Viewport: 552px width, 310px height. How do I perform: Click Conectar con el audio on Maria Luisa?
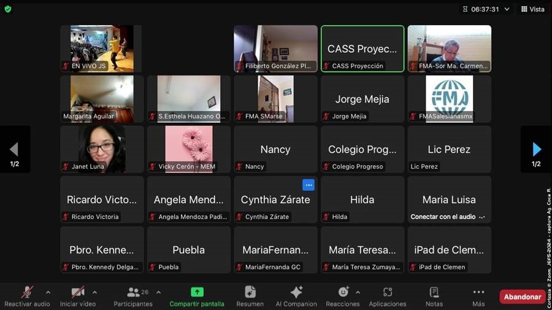[443, 217]
